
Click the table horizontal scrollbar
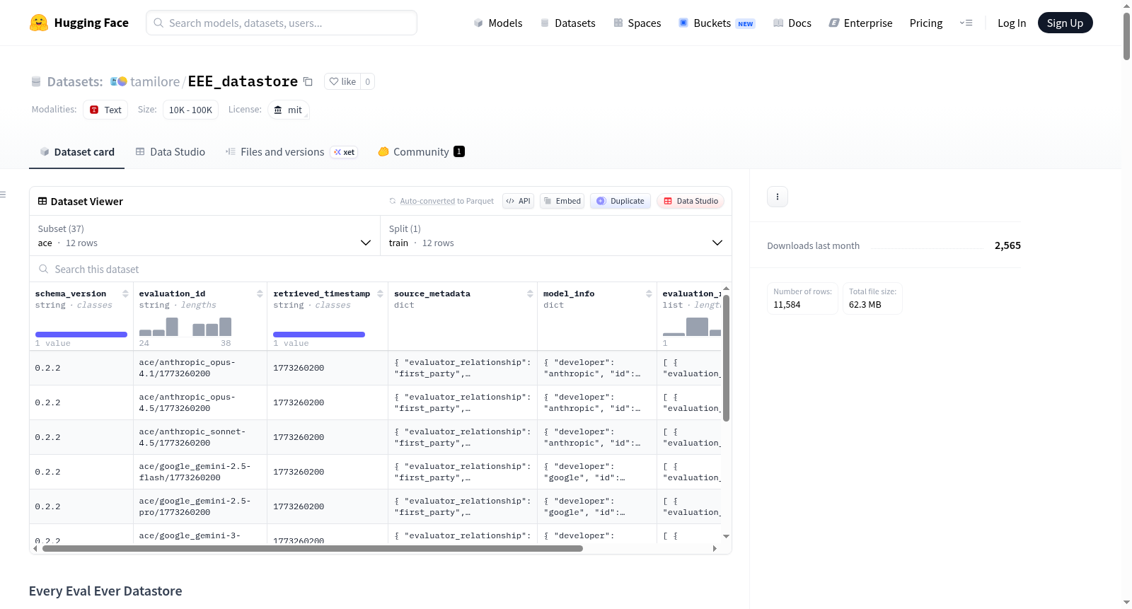(312, 548)
